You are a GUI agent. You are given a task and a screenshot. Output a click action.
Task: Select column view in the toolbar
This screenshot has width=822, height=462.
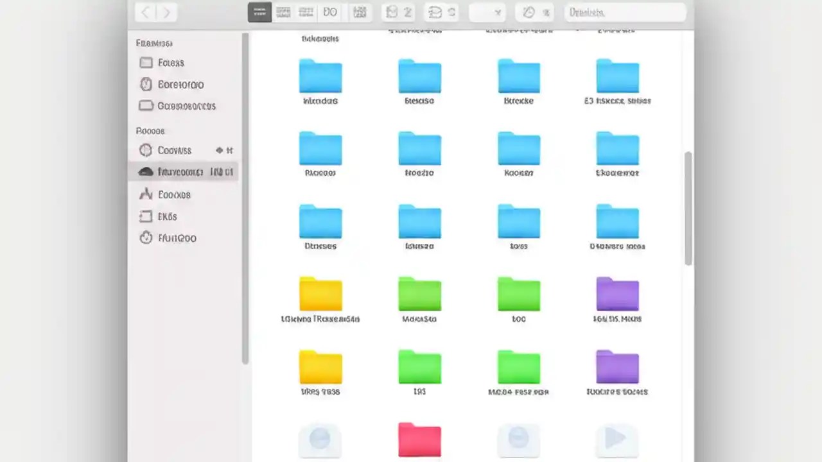click(306, 12)
